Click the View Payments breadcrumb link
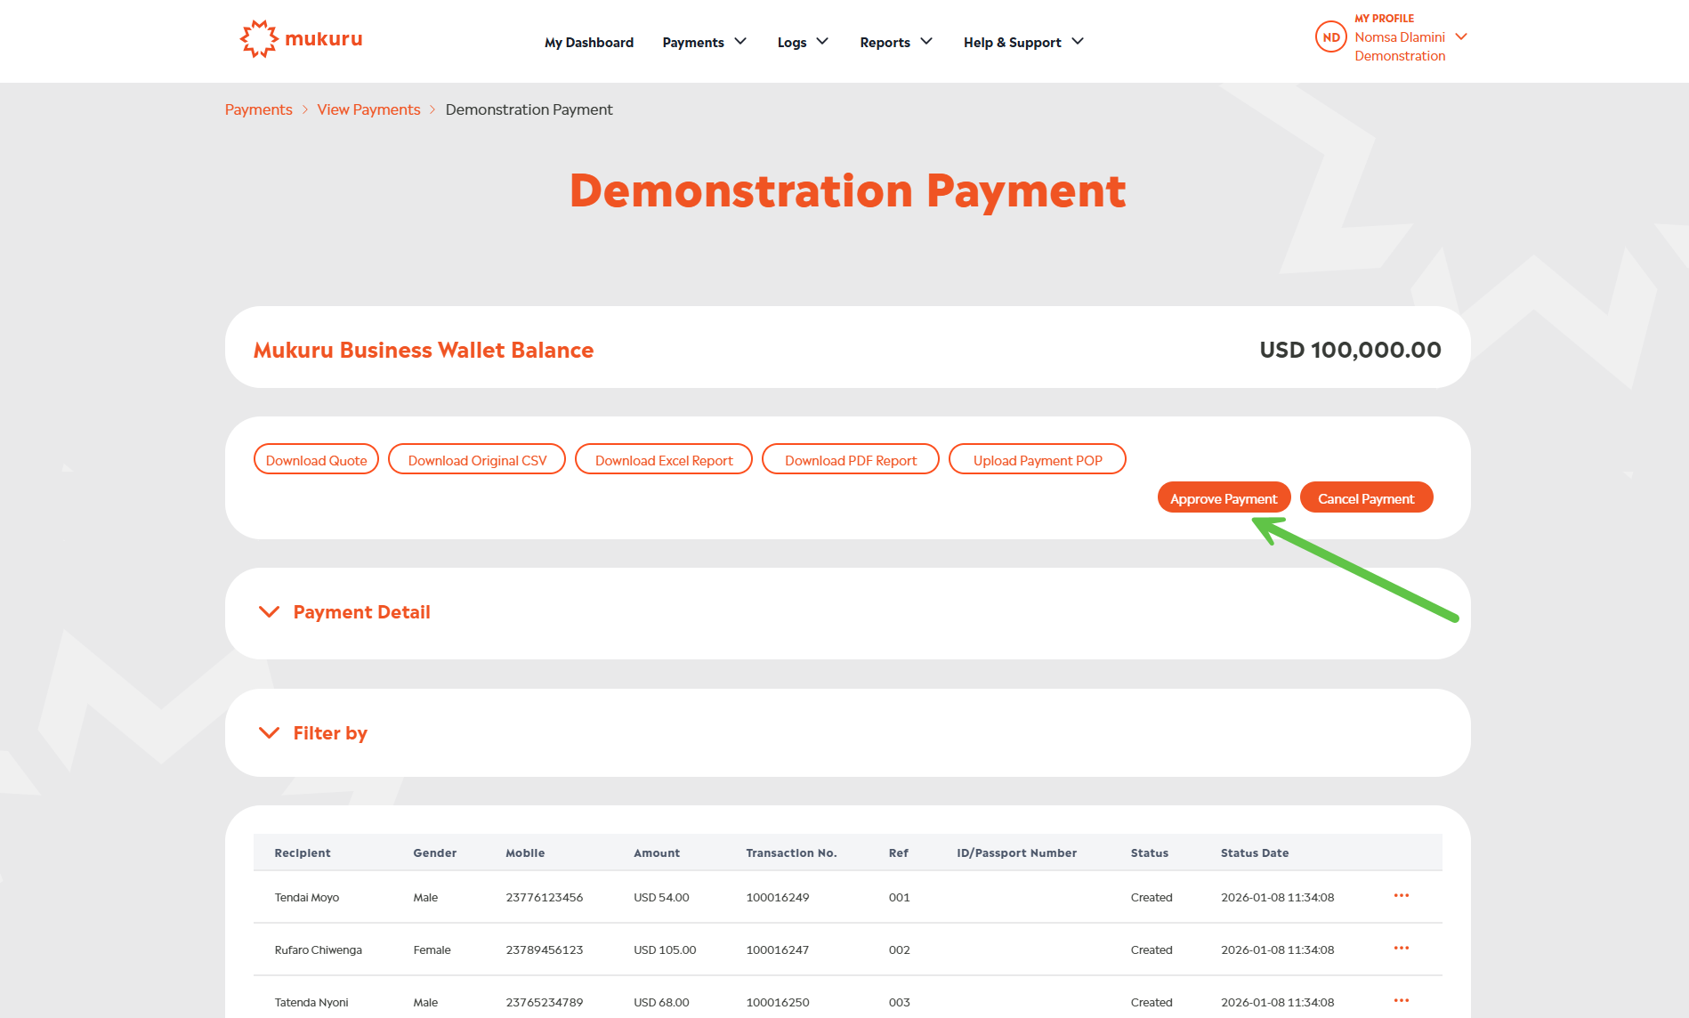1689x1018 pixels. coord(368,109)
